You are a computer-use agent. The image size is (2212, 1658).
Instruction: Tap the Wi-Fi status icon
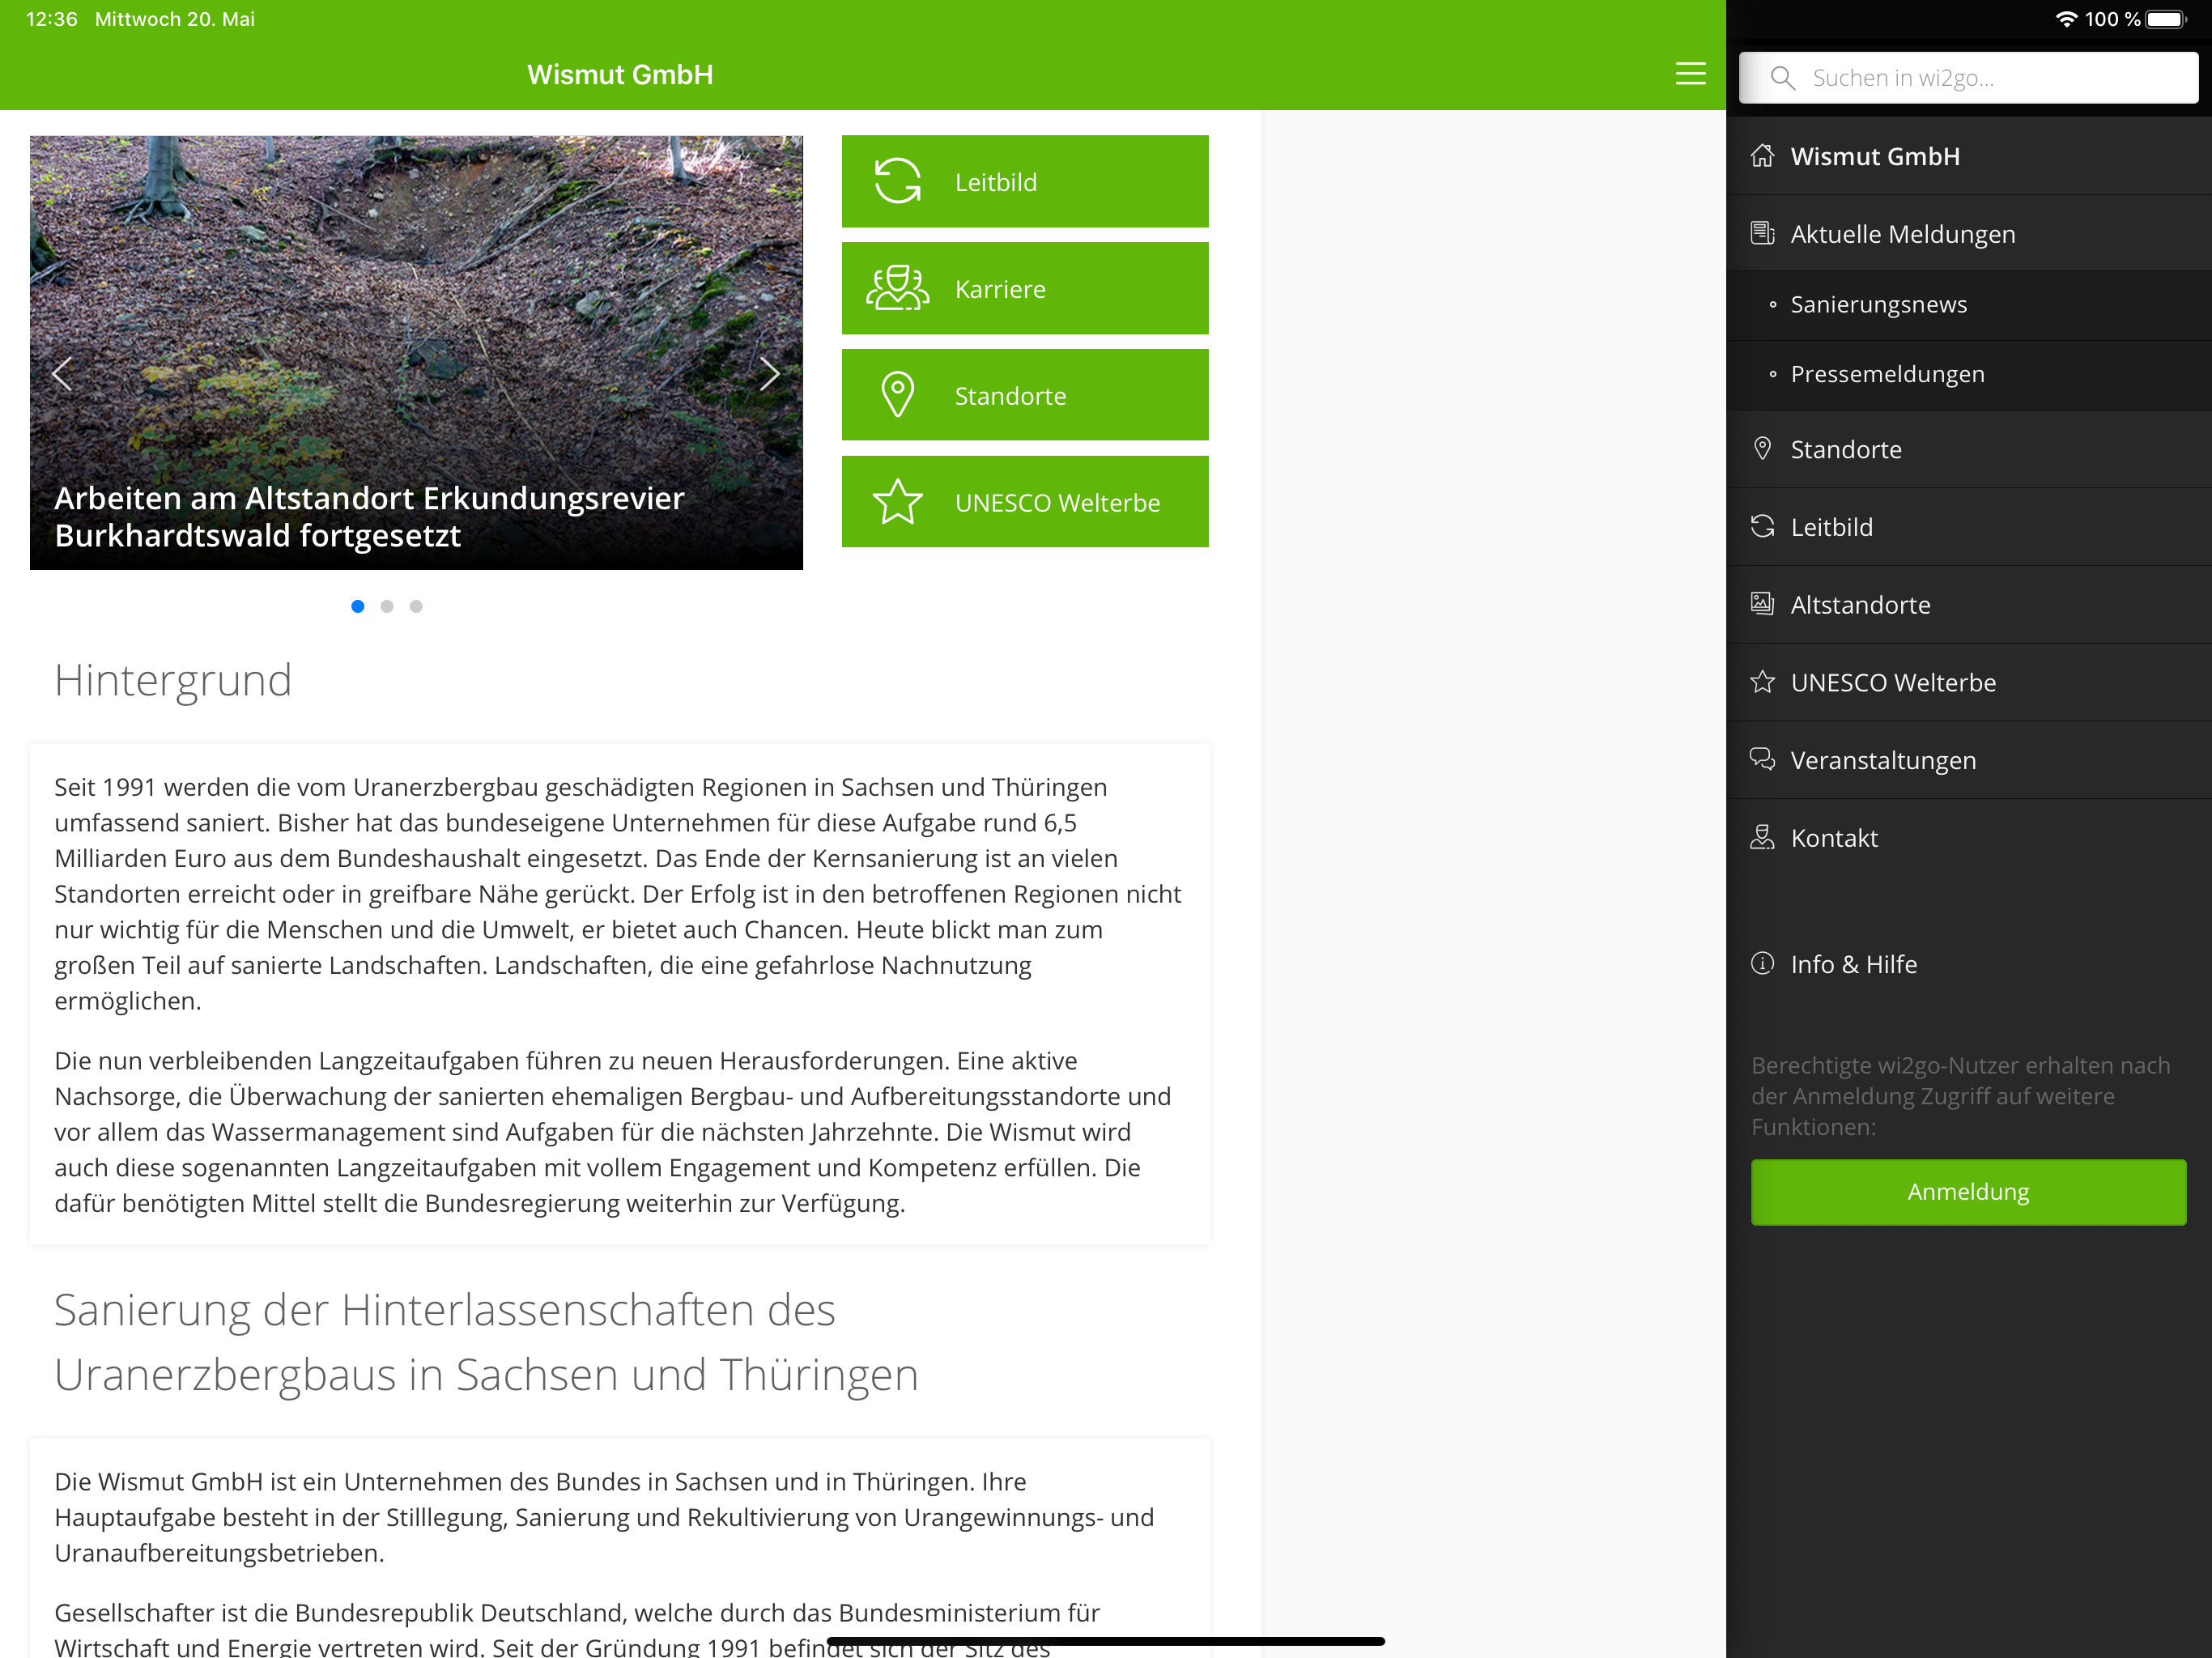click(x=2066, y=19)
